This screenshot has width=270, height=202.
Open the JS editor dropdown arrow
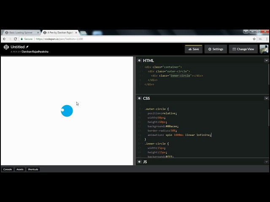pos(266,162)
